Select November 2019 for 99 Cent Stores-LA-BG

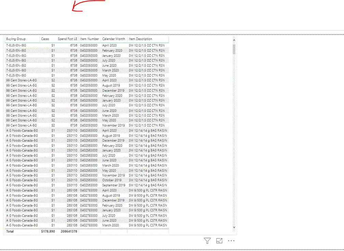coord(114,125)
